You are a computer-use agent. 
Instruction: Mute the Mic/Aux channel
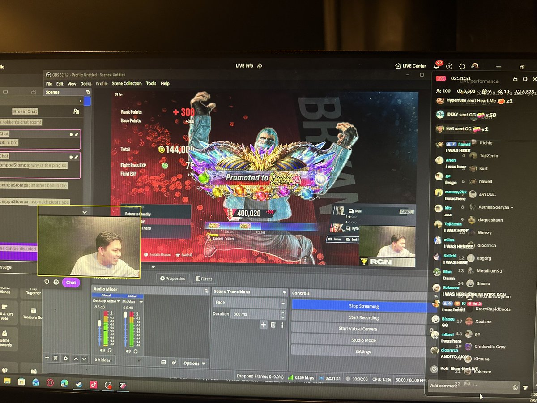[128, 351]
